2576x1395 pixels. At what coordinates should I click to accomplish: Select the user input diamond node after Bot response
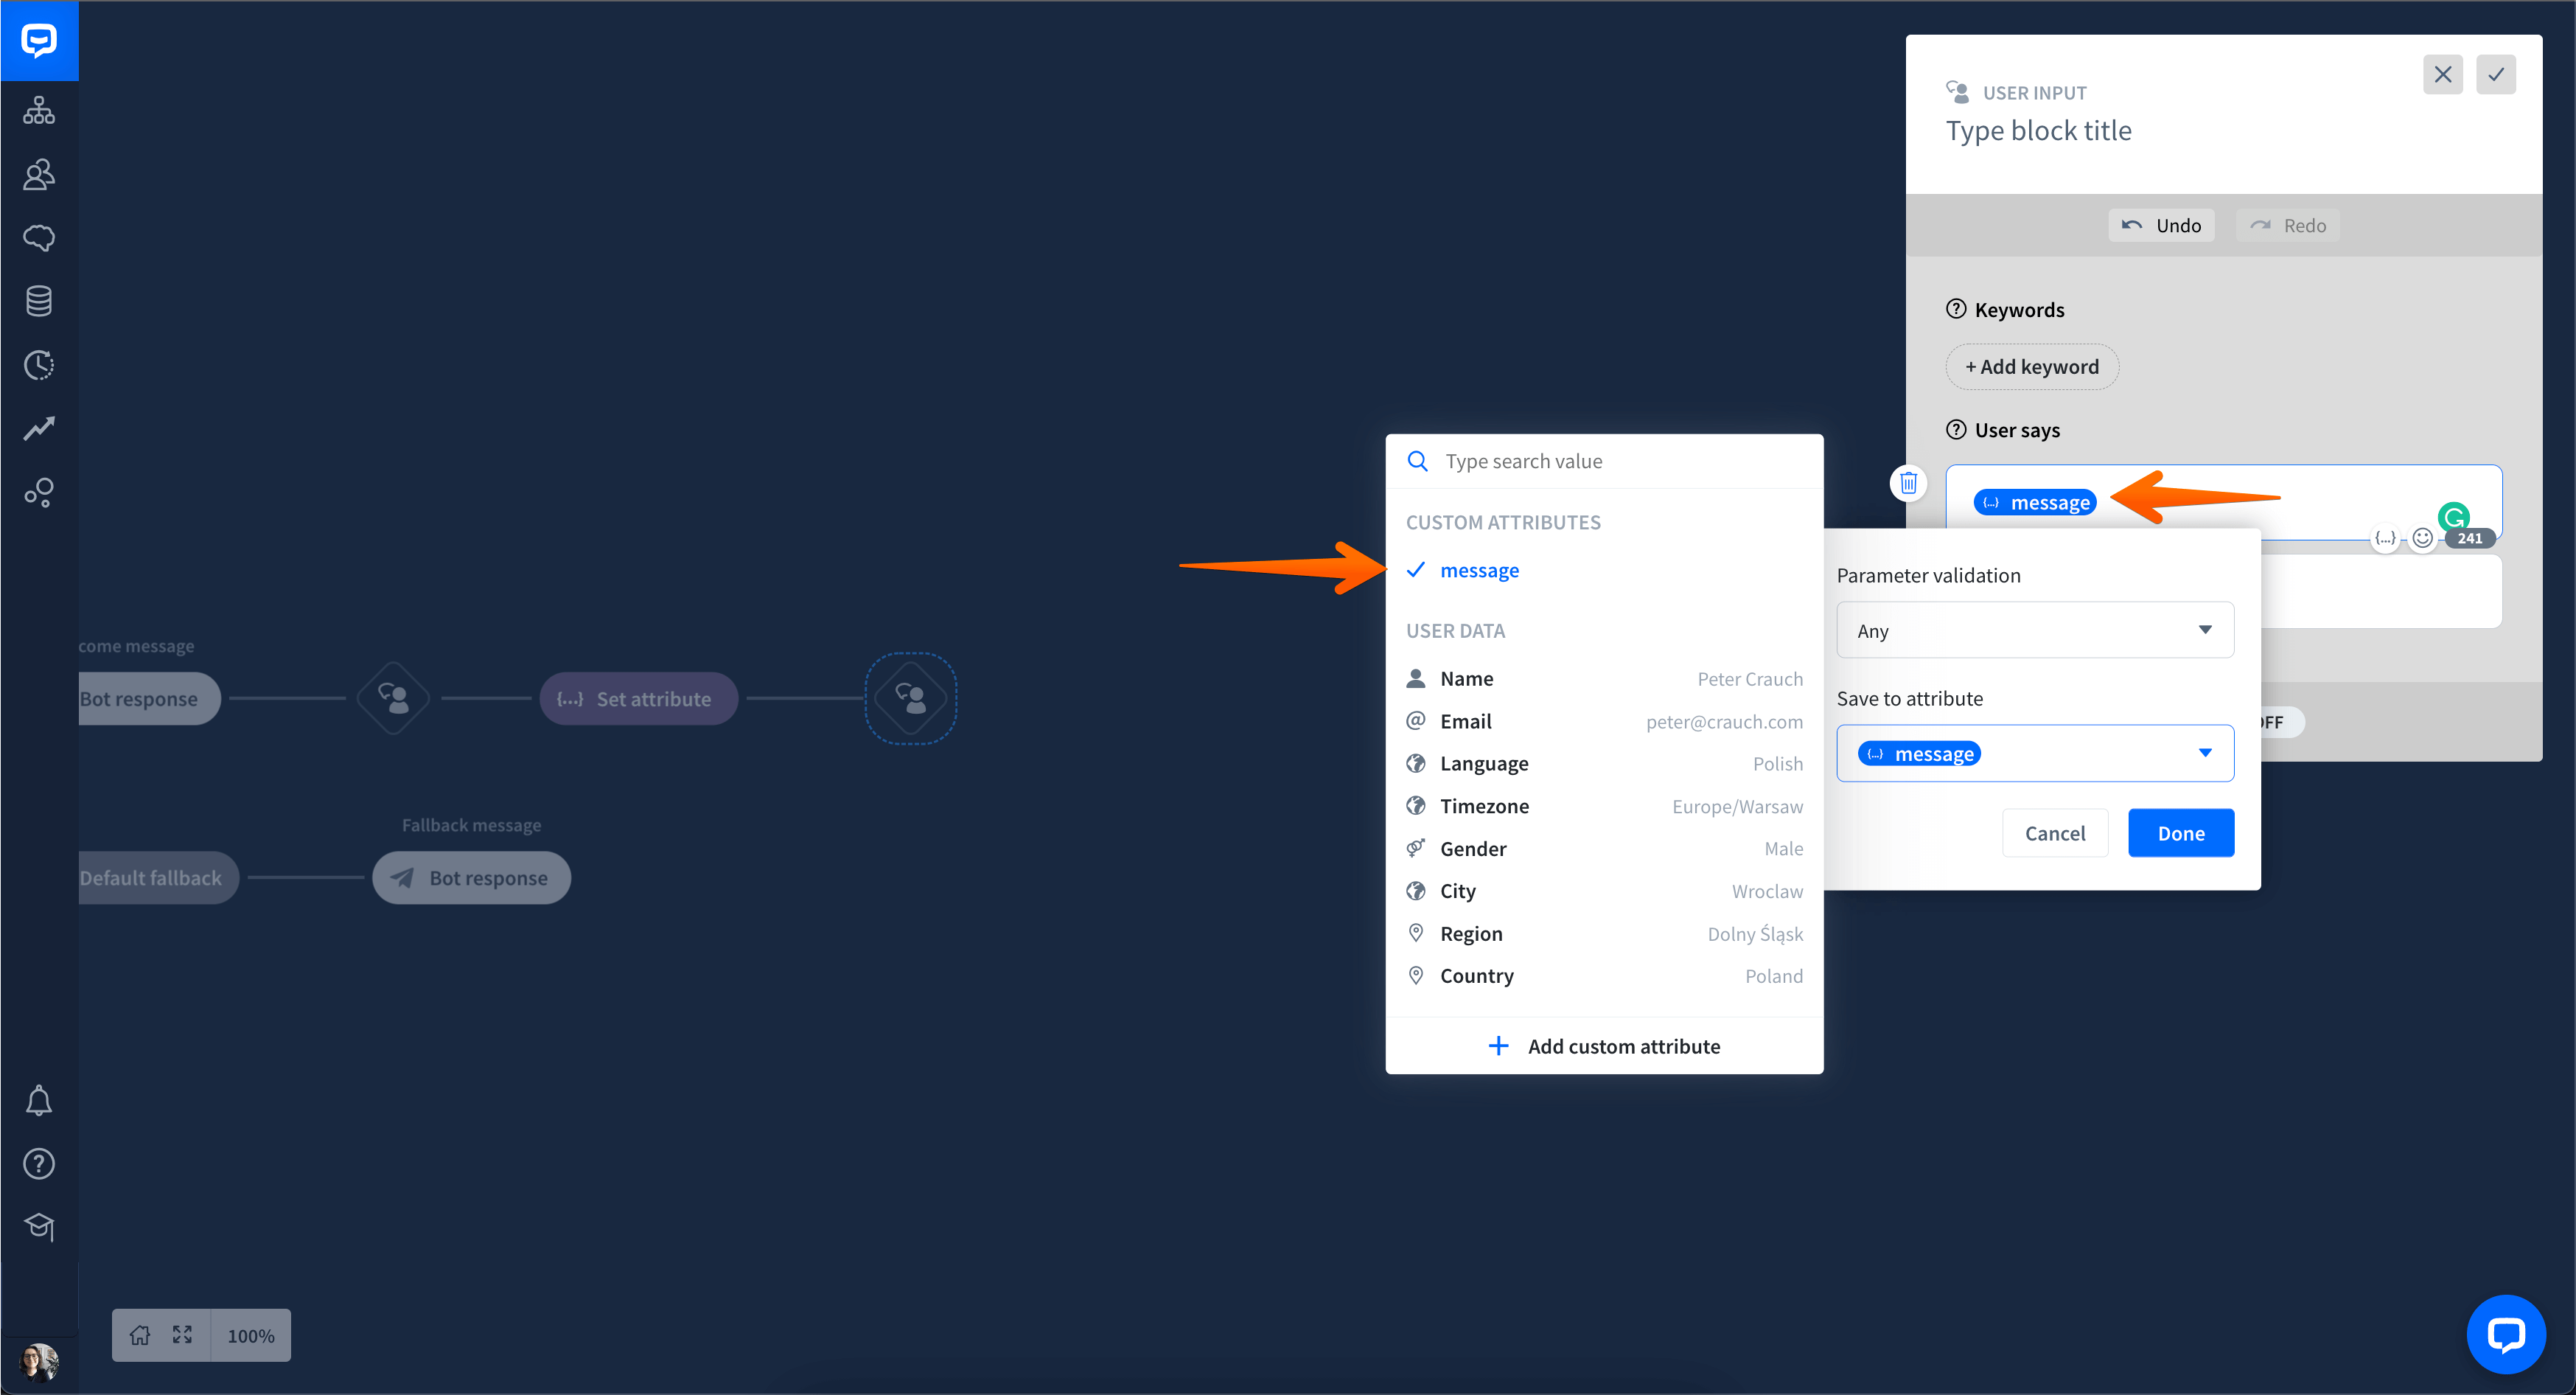tap(393, 698)
